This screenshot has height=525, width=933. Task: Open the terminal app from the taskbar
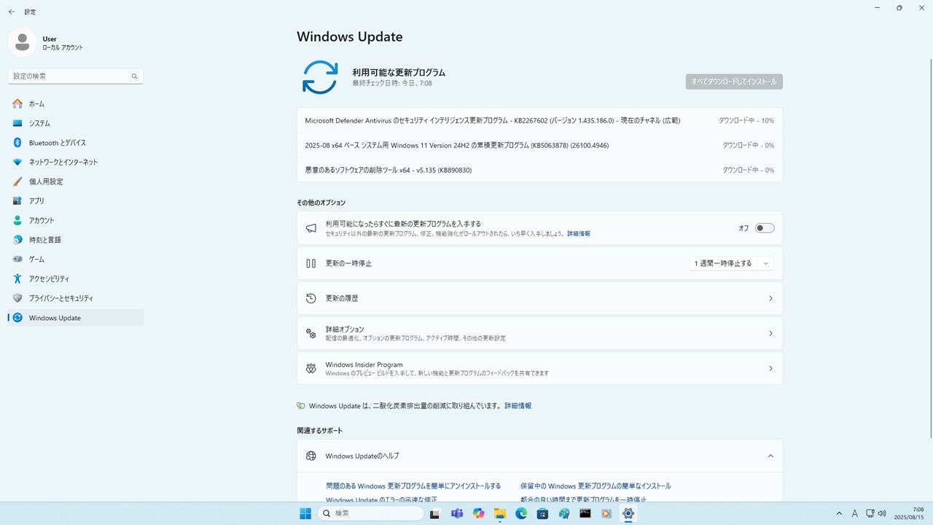coord(585,513)
